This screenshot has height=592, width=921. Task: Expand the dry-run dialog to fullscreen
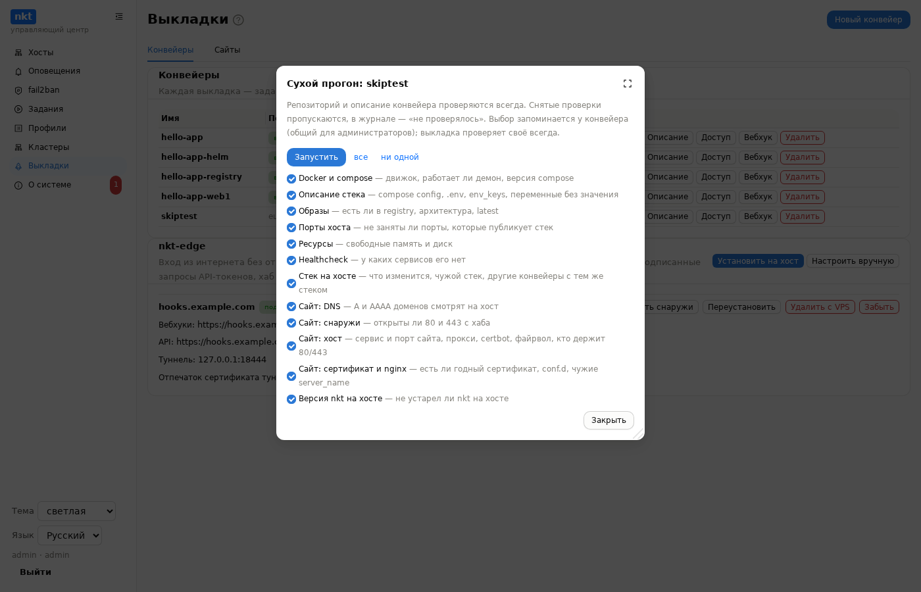(628, 84)
